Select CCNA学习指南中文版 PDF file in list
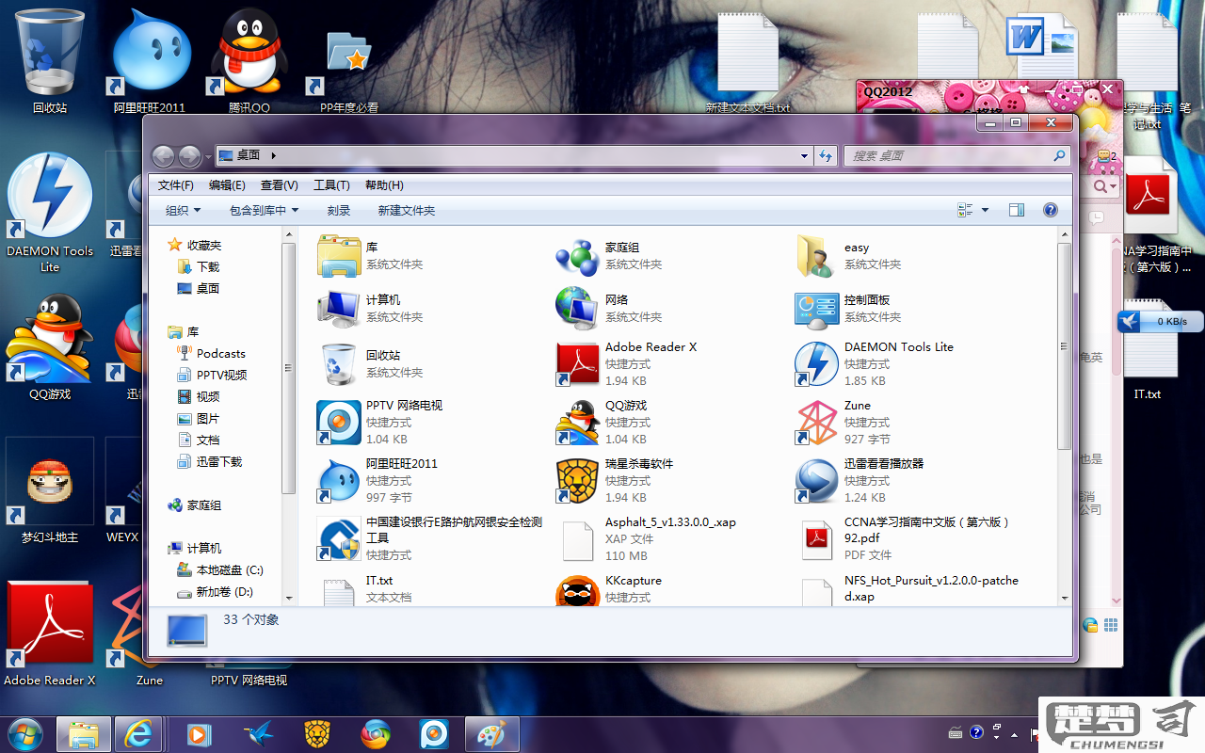The width and height of the screenshot is (1205, 753). pos(904,538)
